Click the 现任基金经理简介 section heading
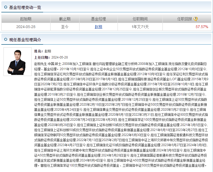The image size is (213, 172). pyautogui.click(x=25, y=40)
